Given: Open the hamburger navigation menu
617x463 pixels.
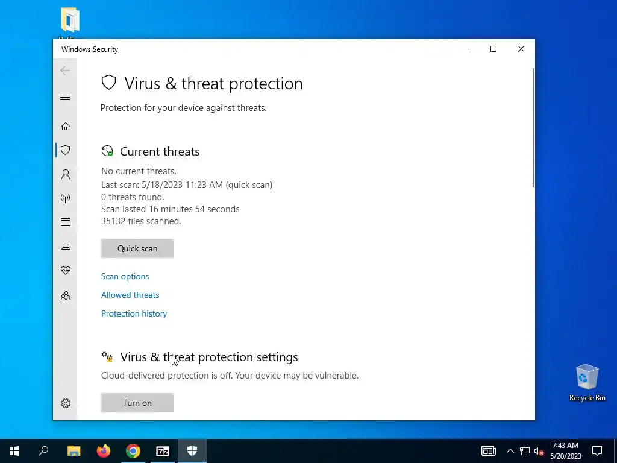Looking at the screenshot, I should pyautogui.click(x=65, y=97).
